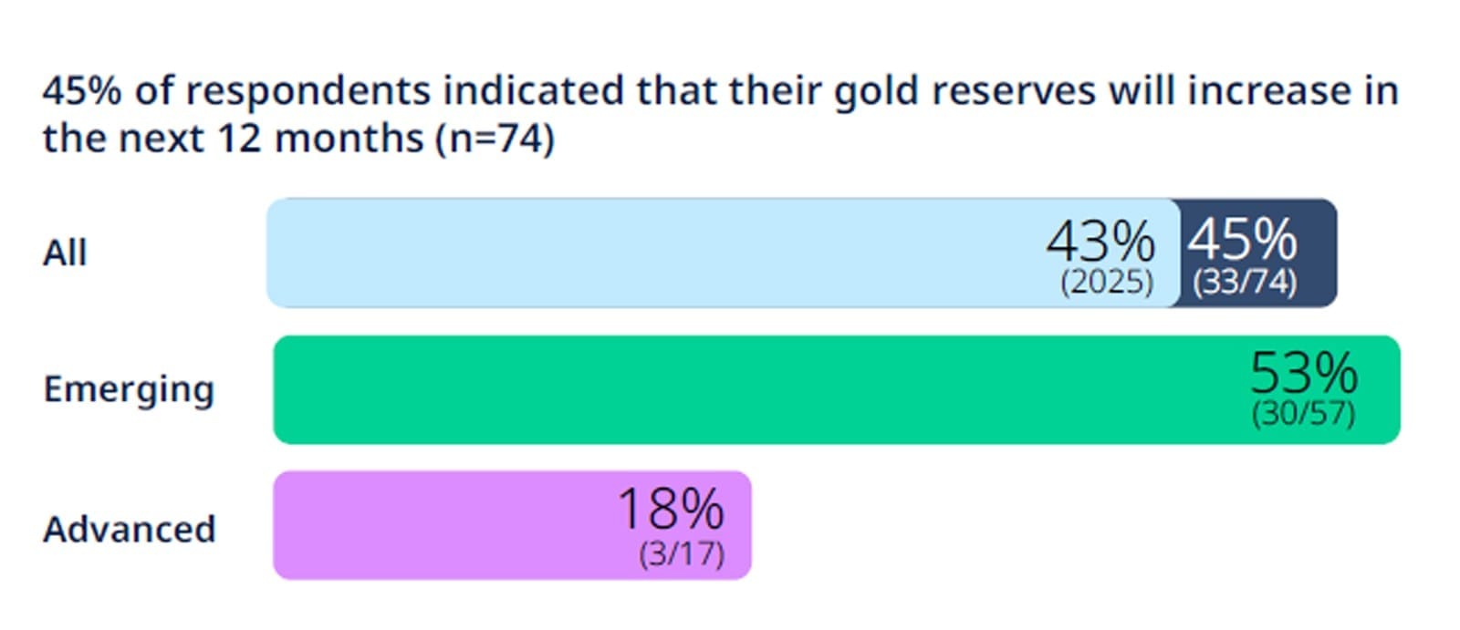Click the (2025) sublabel
The width and height of the screenshot is (1460, 630).
click(1107, 282)
